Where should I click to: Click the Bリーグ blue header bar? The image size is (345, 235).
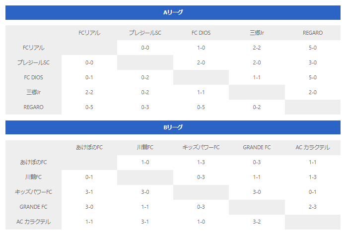click(x=173, y=127)
